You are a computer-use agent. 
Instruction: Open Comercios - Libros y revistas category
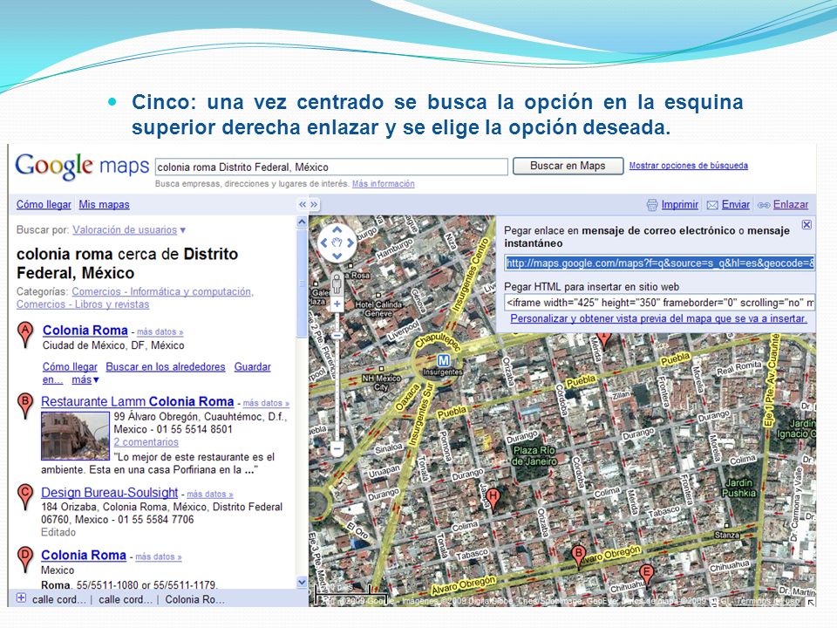click(83, 304)
